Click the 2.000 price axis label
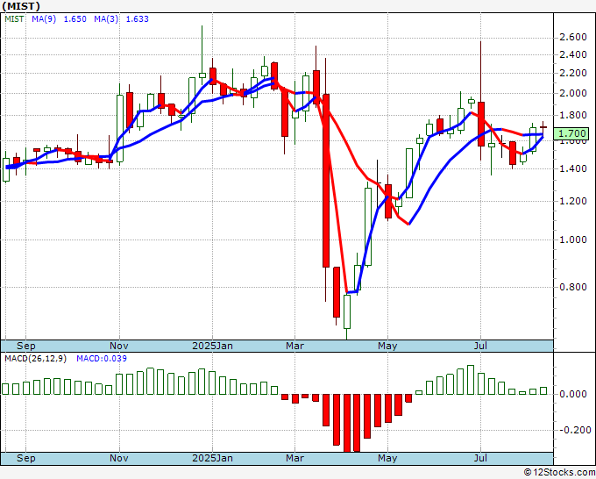This screenshot has width=596, height=479. click(573, 94)
